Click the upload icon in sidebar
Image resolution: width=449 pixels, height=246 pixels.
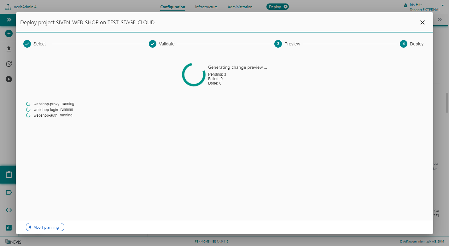click(9, 49)
